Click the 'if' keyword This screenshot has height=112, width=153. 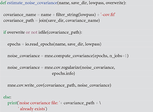(5, 32)
